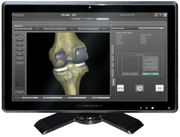Click the CD disc export icon

(140, 88)
